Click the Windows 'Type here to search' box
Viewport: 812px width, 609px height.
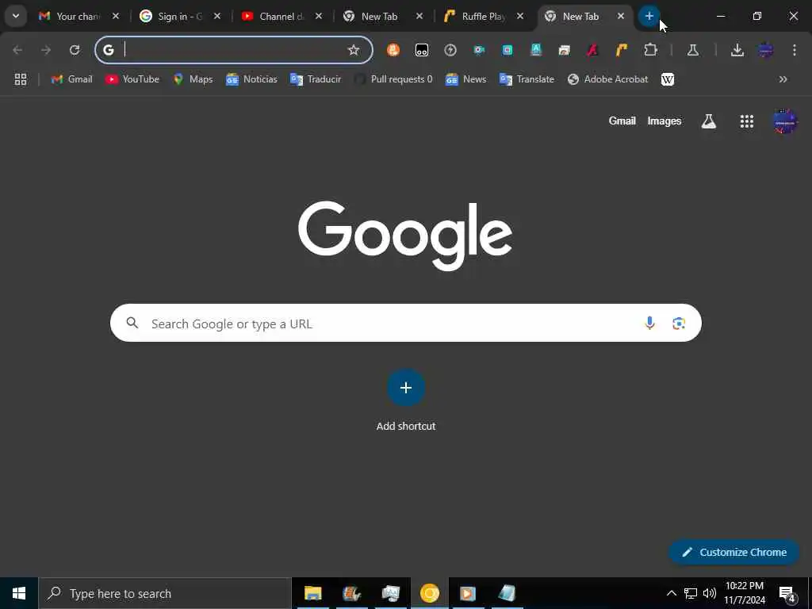[165, 593]
